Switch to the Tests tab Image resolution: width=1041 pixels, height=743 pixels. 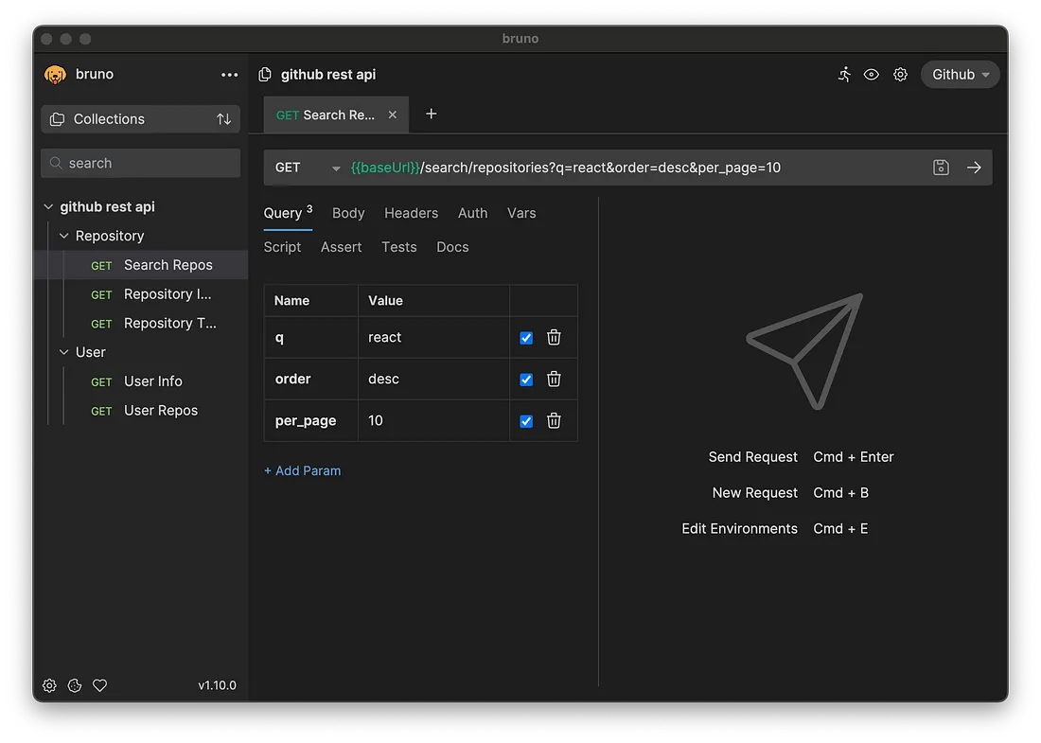click(x=399, y=247)
